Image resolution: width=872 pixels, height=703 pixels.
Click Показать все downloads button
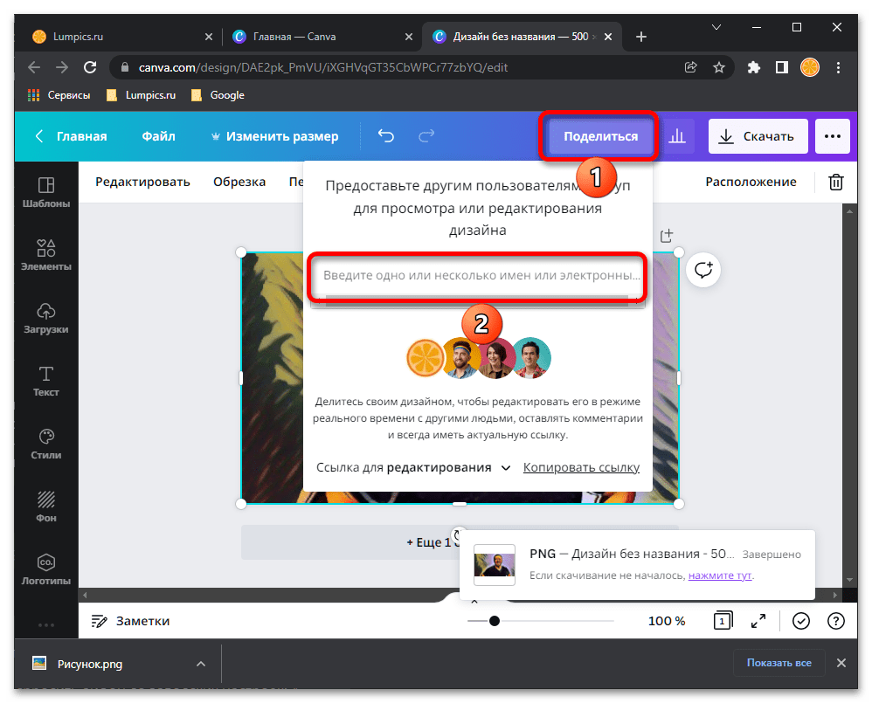tap(779, 663)
